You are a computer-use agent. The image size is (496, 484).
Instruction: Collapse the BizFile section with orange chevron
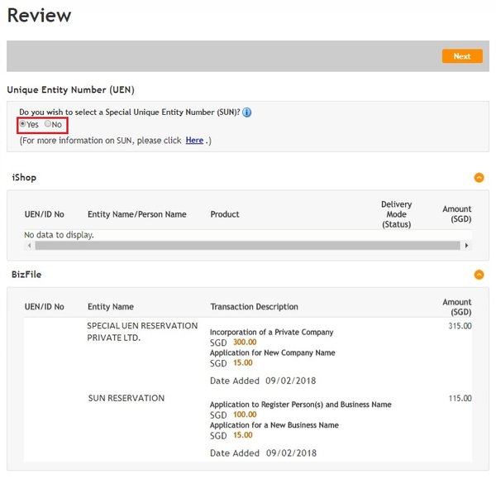coord(478,274)
